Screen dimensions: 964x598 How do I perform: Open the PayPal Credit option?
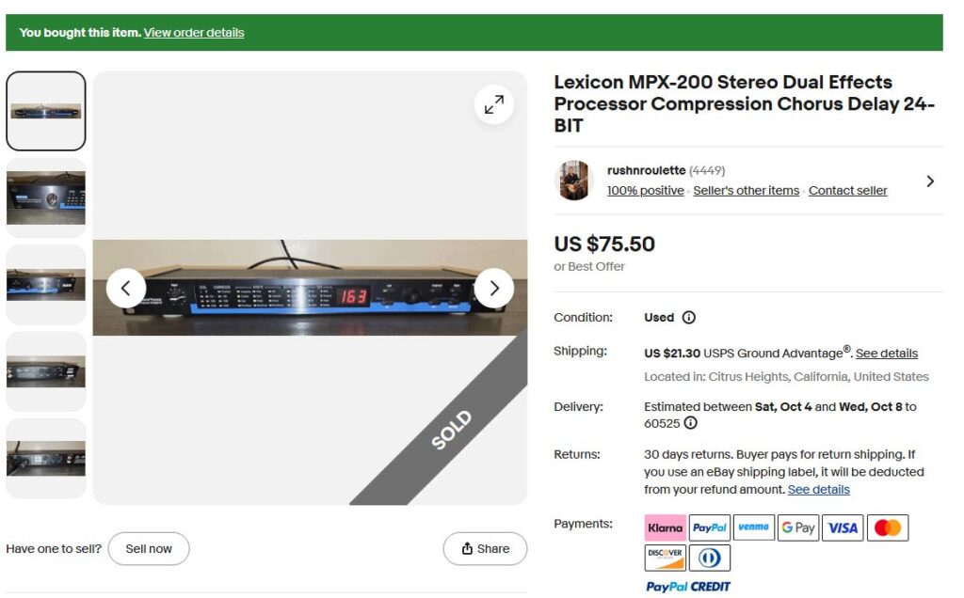click(x=687, y=586)
